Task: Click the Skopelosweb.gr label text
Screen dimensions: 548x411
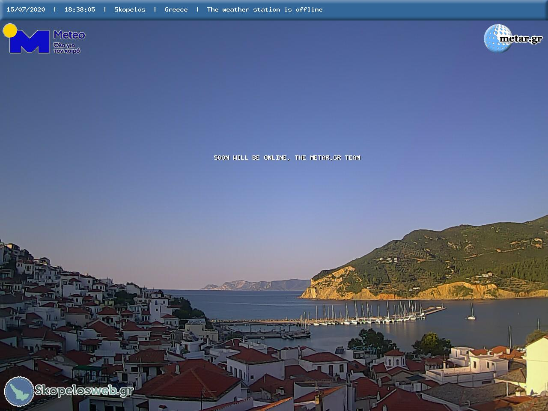Action: 84,390
